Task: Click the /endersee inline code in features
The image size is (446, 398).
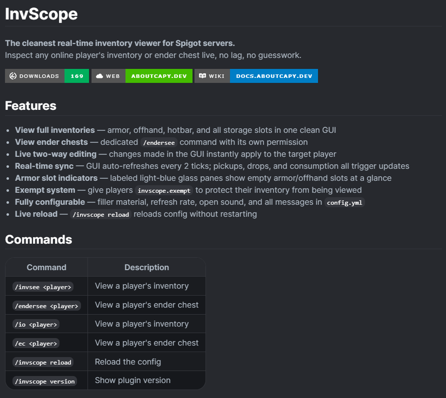Action: click(159, 143)
